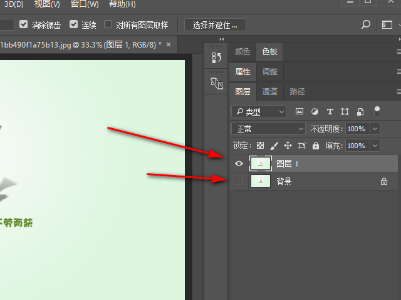Collapse panels with double-arrow icon

coord(221,39)
